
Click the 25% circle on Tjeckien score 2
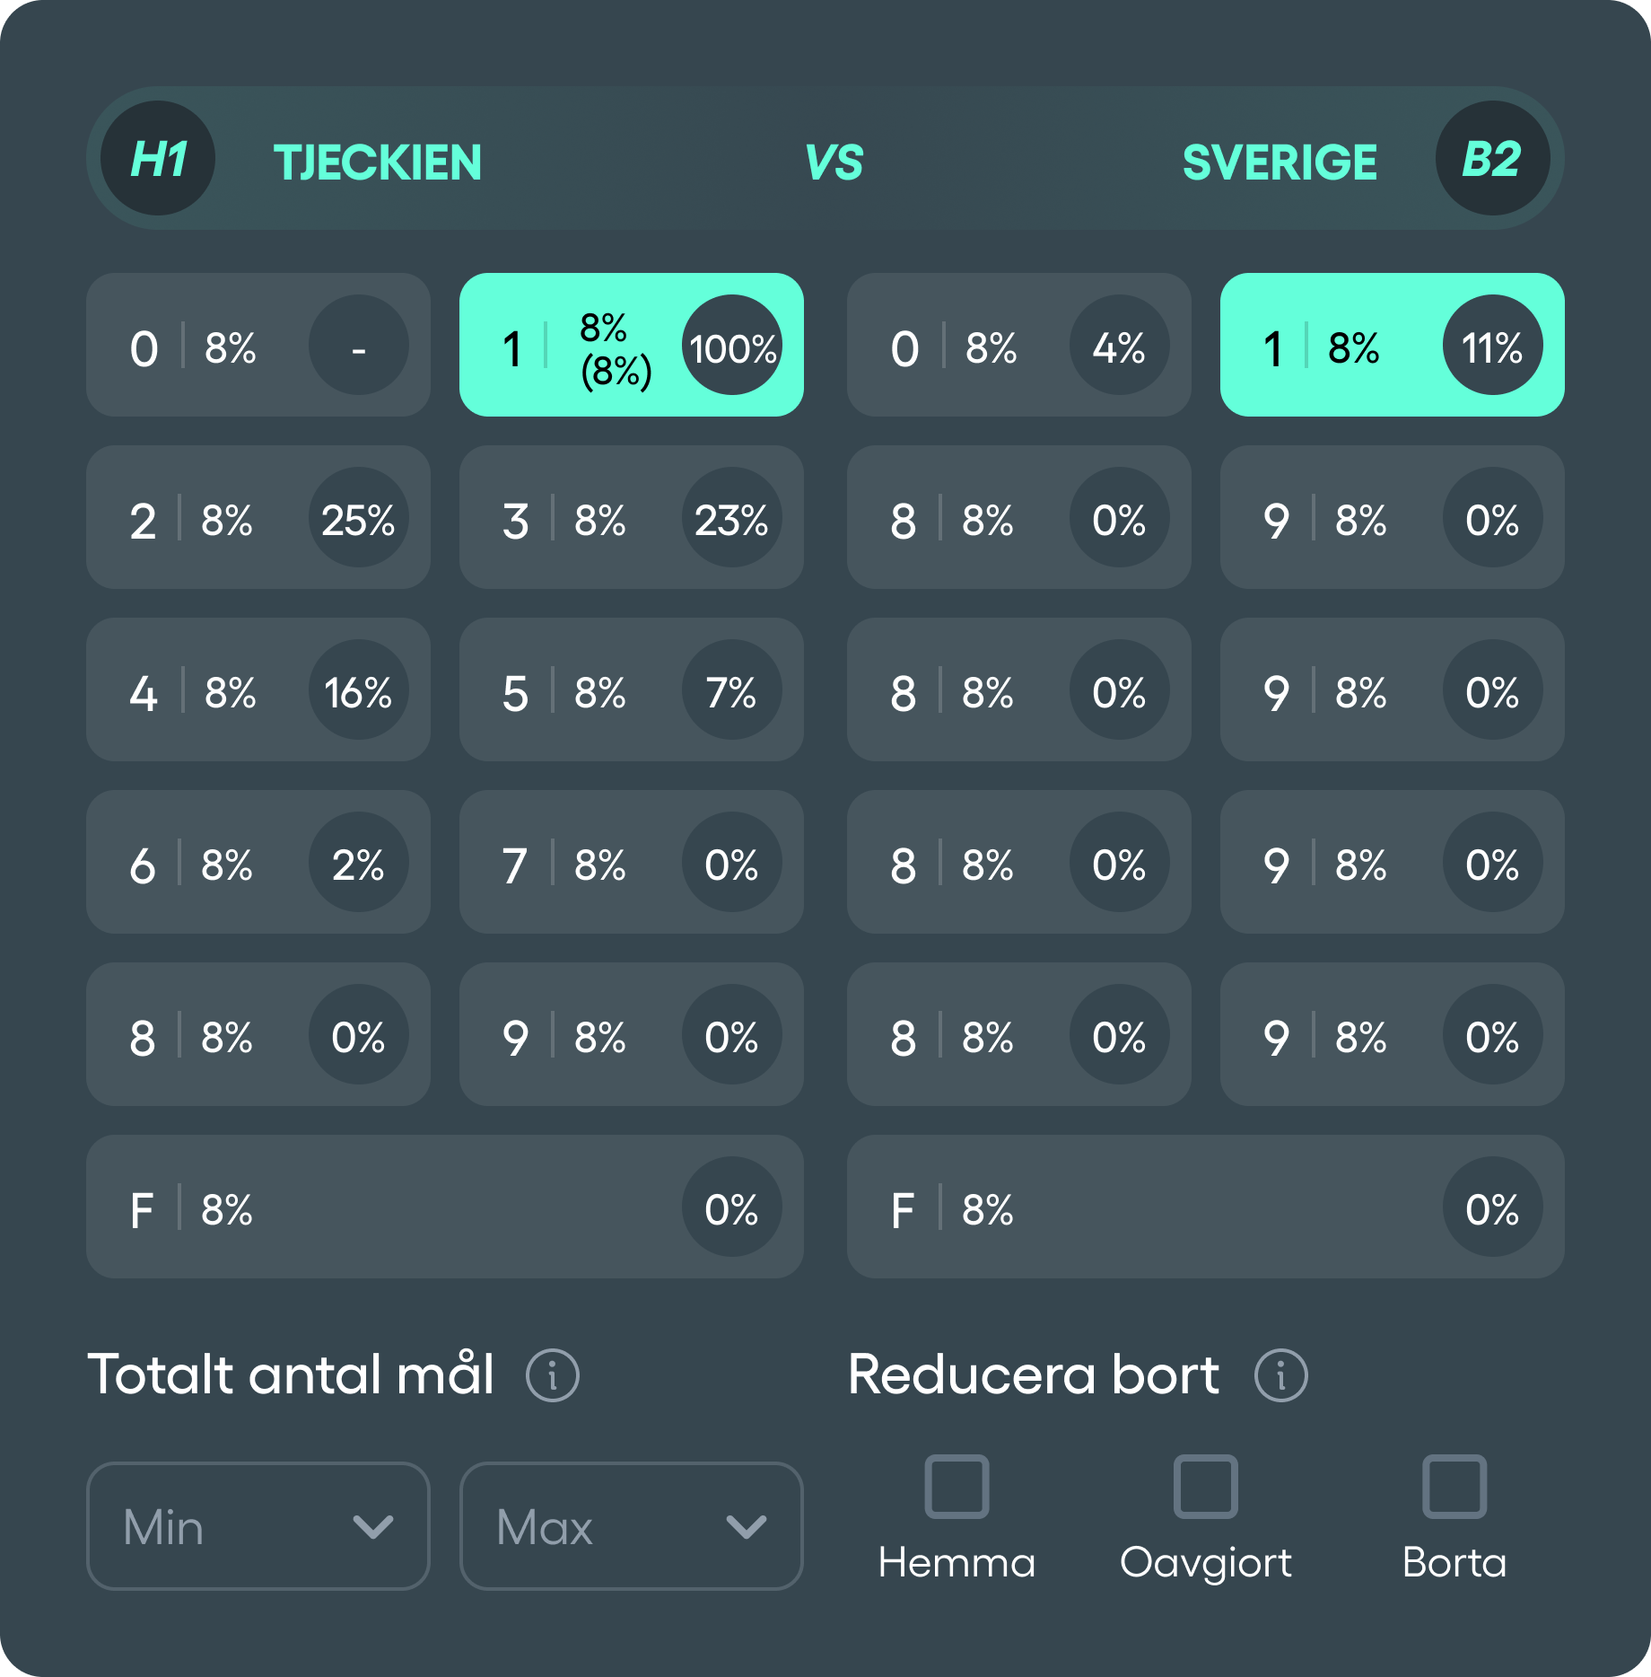(x=360, y=517)
